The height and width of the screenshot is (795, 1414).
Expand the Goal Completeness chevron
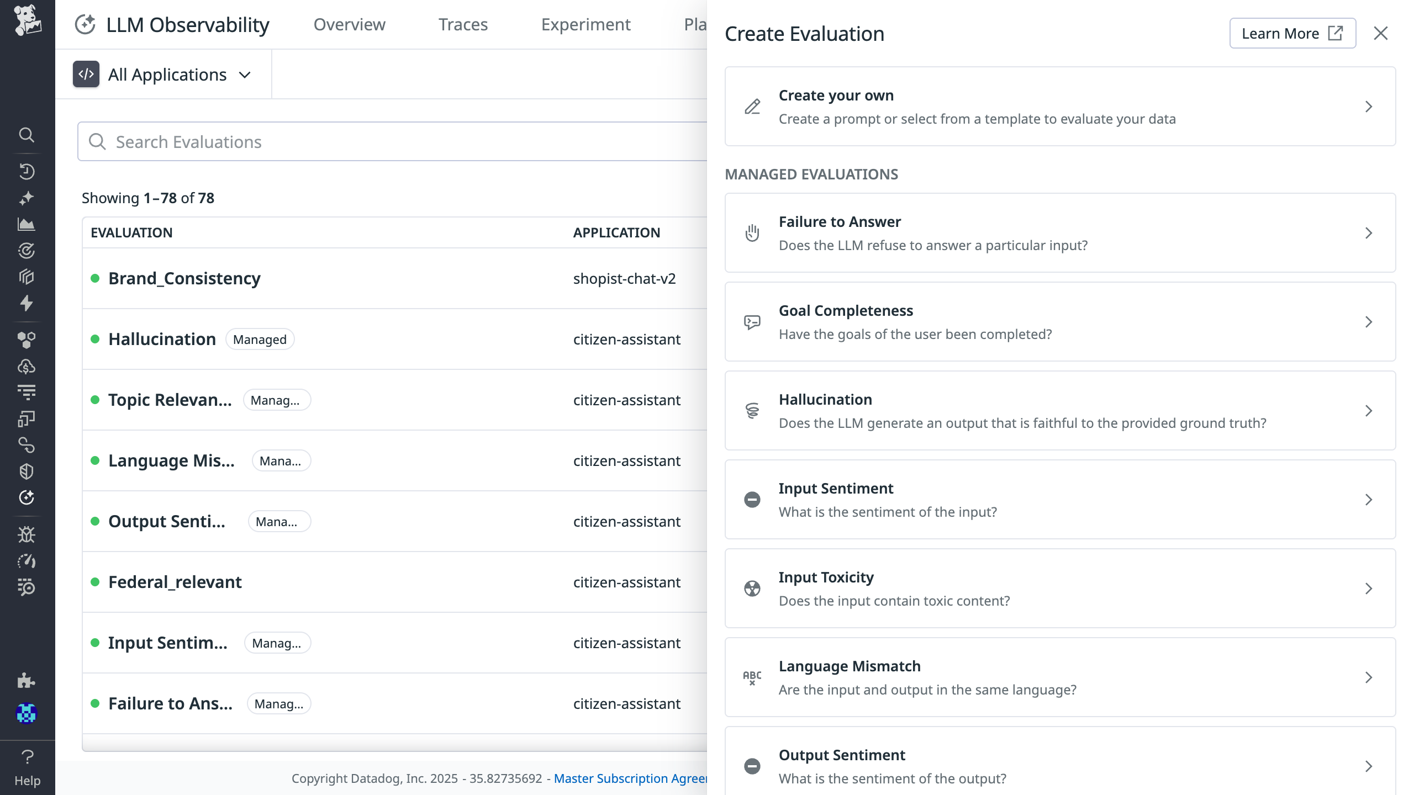tap(1368, 322)
